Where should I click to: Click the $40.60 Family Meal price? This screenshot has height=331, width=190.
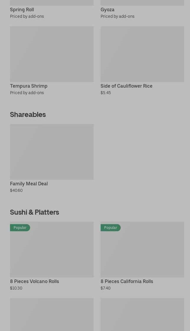click(x=16, y=190)
